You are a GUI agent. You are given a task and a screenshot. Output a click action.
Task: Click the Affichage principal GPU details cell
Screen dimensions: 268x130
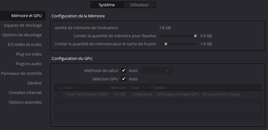(198, 94)
